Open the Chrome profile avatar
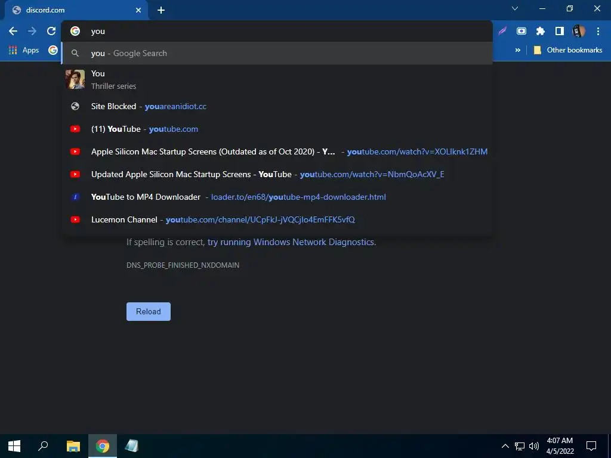Image resolution: width=611 pixels, height=458 pixels. pyautogui.click(x=579, y=31)
